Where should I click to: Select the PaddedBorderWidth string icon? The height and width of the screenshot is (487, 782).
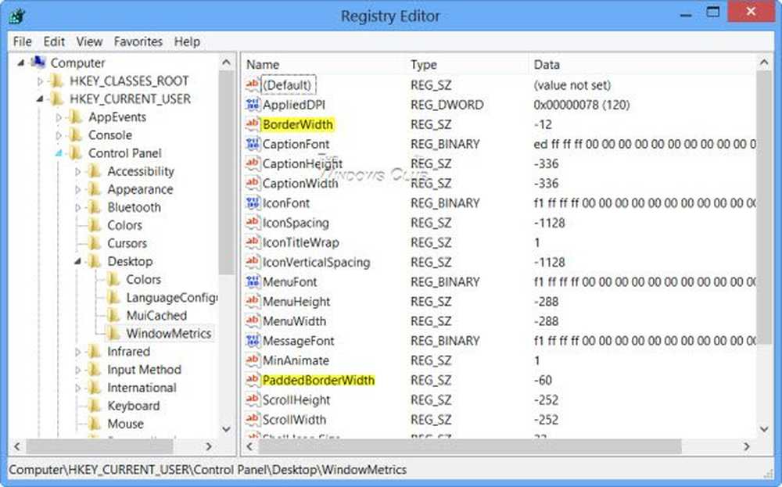click(252, 381)
